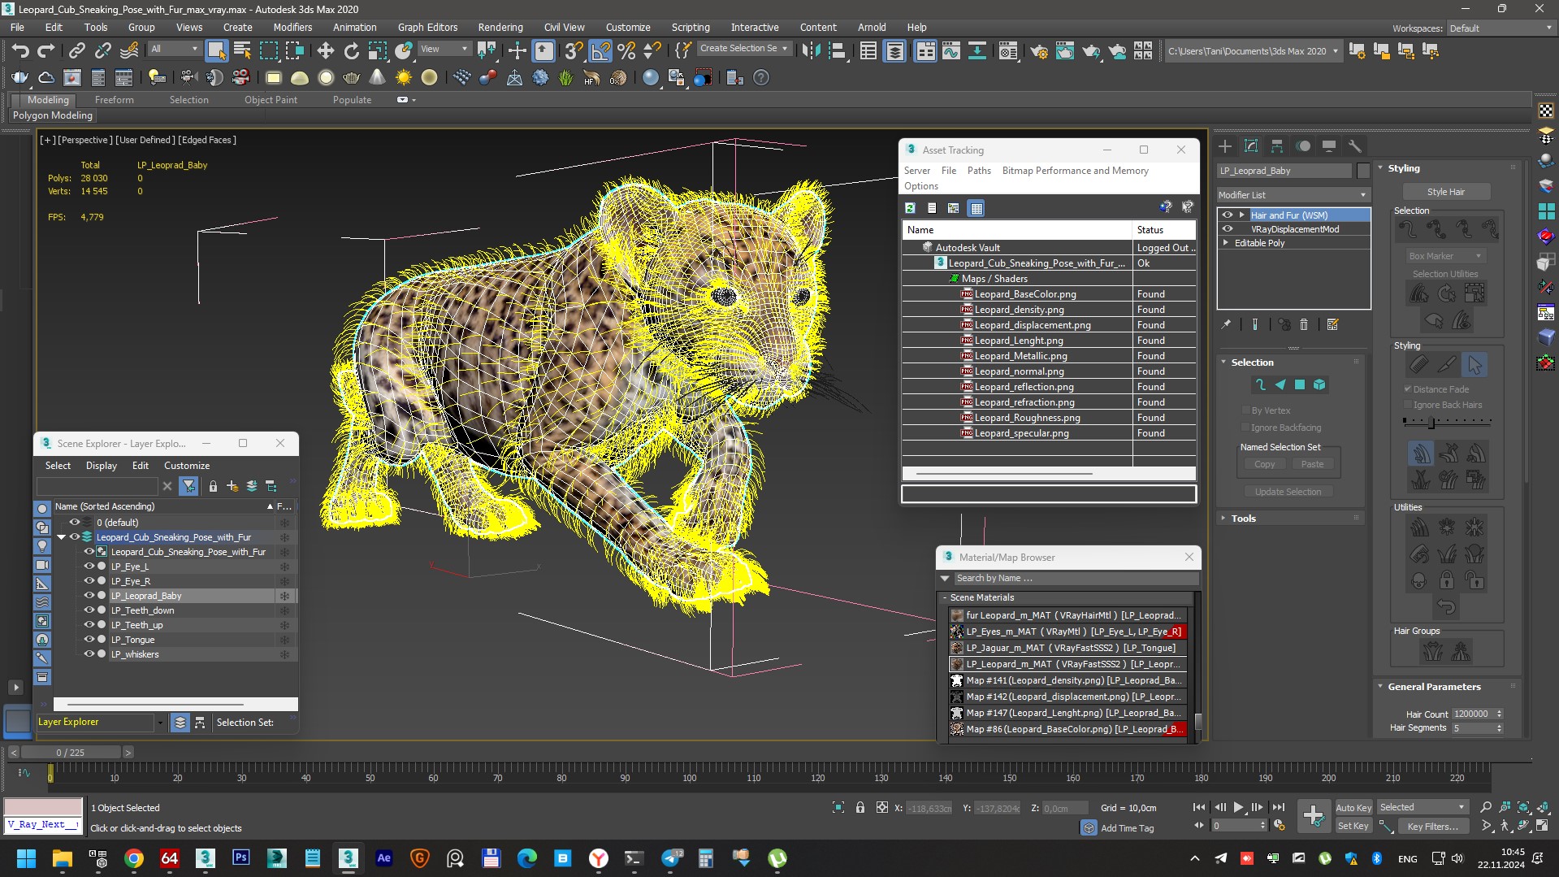This screenshot has width=1559, height=877.
Task: Toggle visibility eye of Hair and Fur modifier
Action: pyautogui.click(x=1228, y=215)
